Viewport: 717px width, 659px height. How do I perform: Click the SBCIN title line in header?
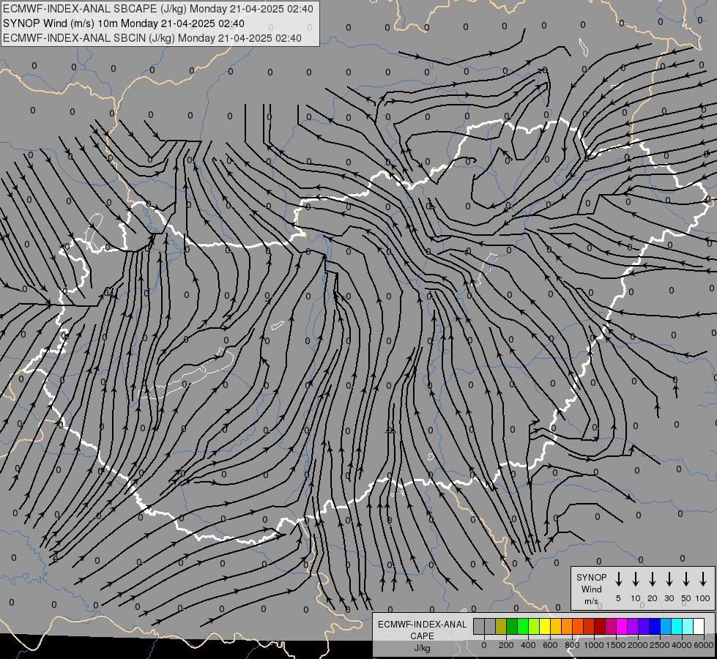[152, 38]
